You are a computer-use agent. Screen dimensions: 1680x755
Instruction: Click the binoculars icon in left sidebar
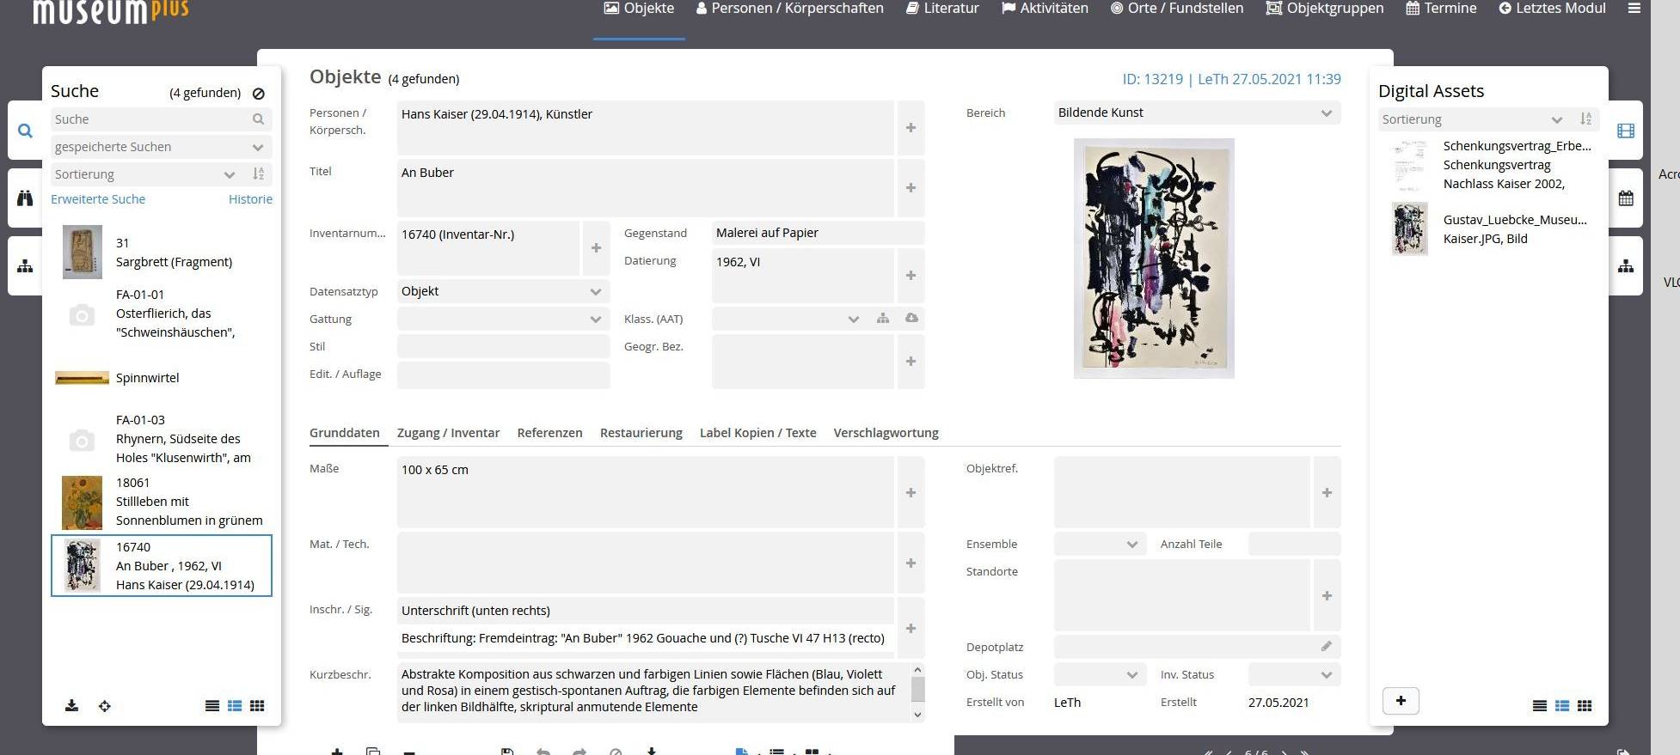(25, 198)
